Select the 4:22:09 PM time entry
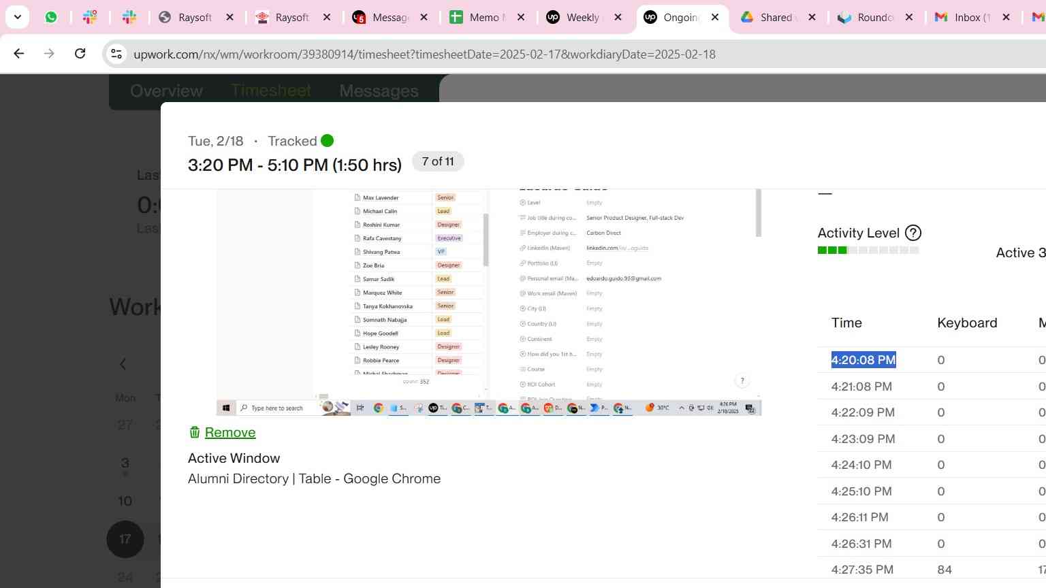The image size is (1046, 588). 863,412
